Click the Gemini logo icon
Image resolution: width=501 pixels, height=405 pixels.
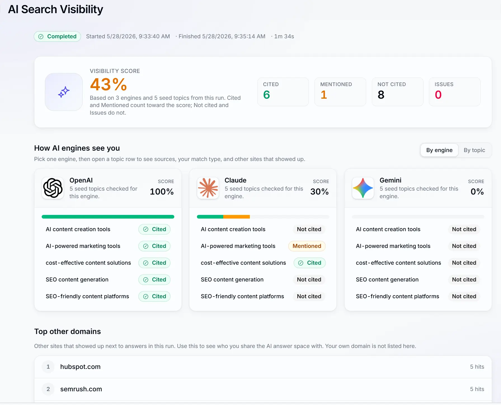(x=363, y=188)
